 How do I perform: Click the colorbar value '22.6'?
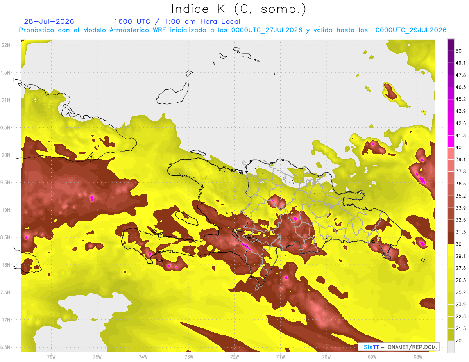[460, 316]
